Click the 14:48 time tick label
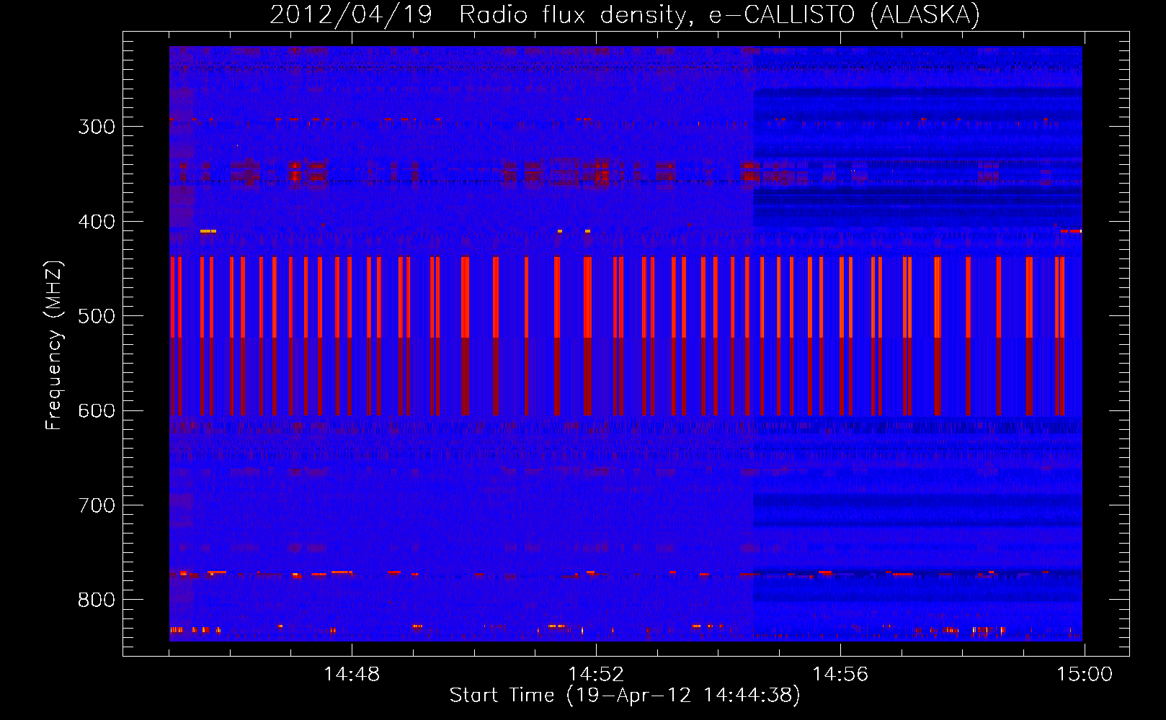The image size is (1166, 720). 352,675
